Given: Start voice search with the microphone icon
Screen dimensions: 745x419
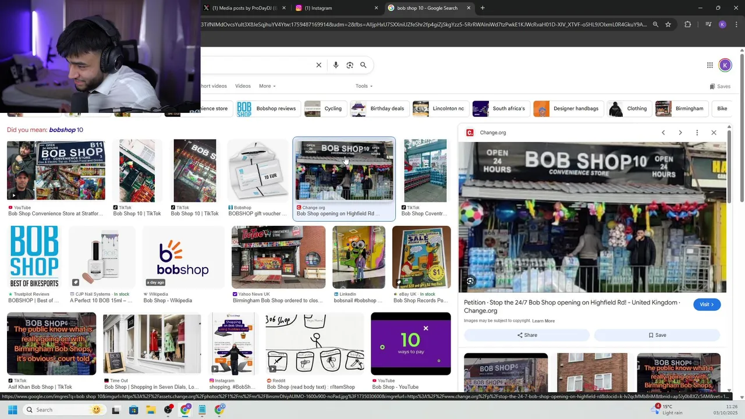Looking at the screenshot, I should point(336,65).
